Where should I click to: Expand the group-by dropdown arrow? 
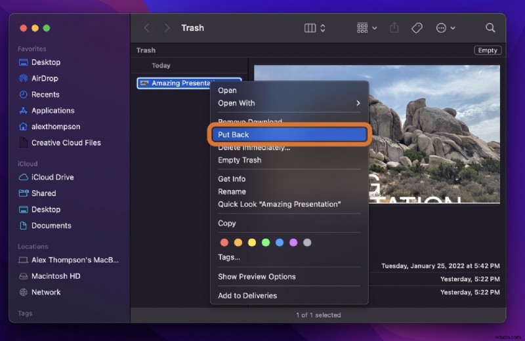point(375,28)
